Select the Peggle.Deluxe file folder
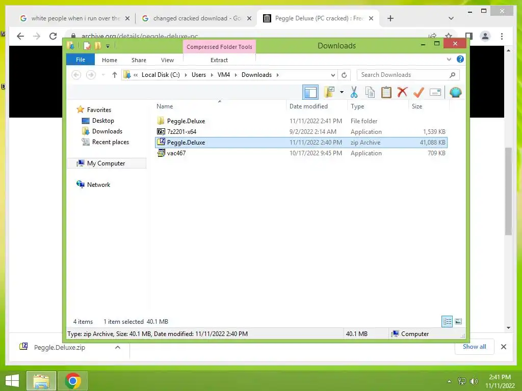 tap(301, 121)
